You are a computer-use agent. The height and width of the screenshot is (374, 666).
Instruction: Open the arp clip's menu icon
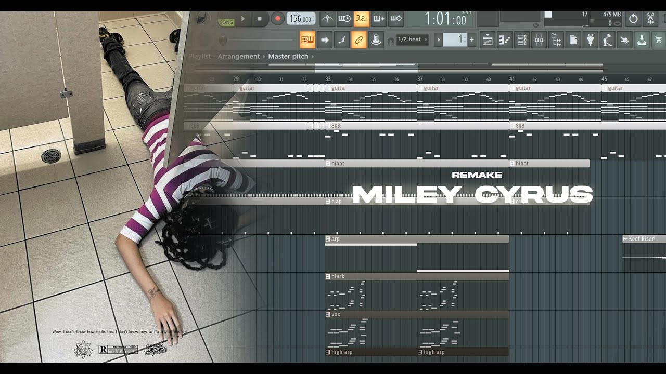point(328,239)
